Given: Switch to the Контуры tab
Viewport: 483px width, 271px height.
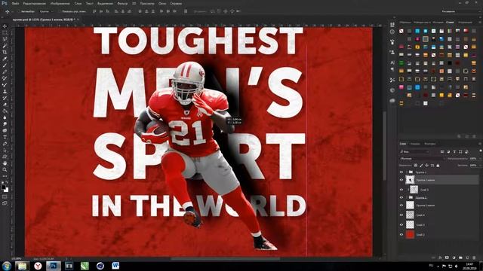Looking at the screenshot, I should pyautogui.click(x=429, y=144).
